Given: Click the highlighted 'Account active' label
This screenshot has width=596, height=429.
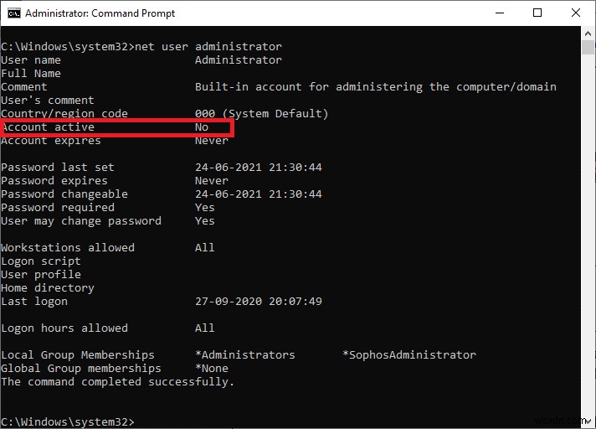Looking at the screenshot, I should click(x=48, y=127).
